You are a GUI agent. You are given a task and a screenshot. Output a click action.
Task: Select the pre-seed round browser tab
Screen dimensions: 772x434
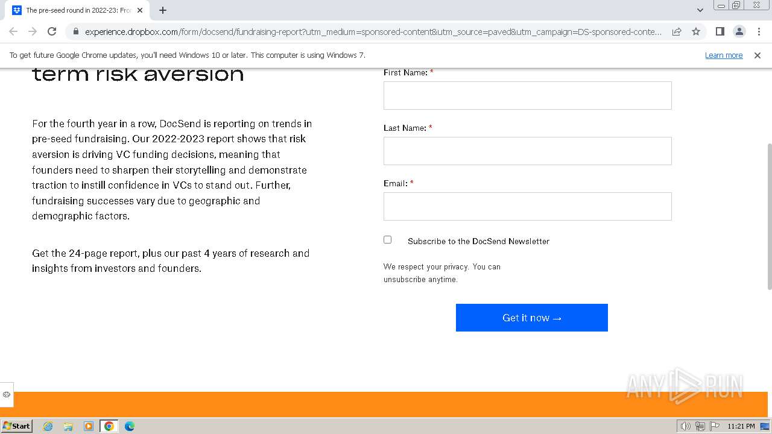(x=77, y=10)
